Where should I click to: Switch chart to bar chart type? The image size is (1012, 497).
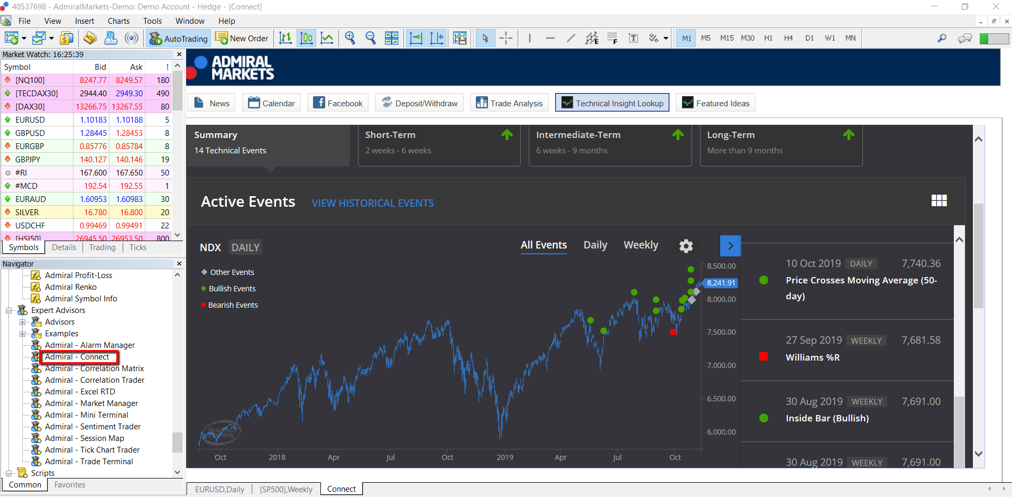286,38
